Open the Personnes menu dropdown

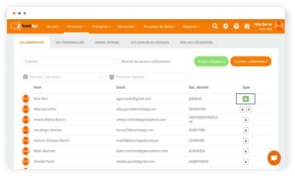pos(76,27)
